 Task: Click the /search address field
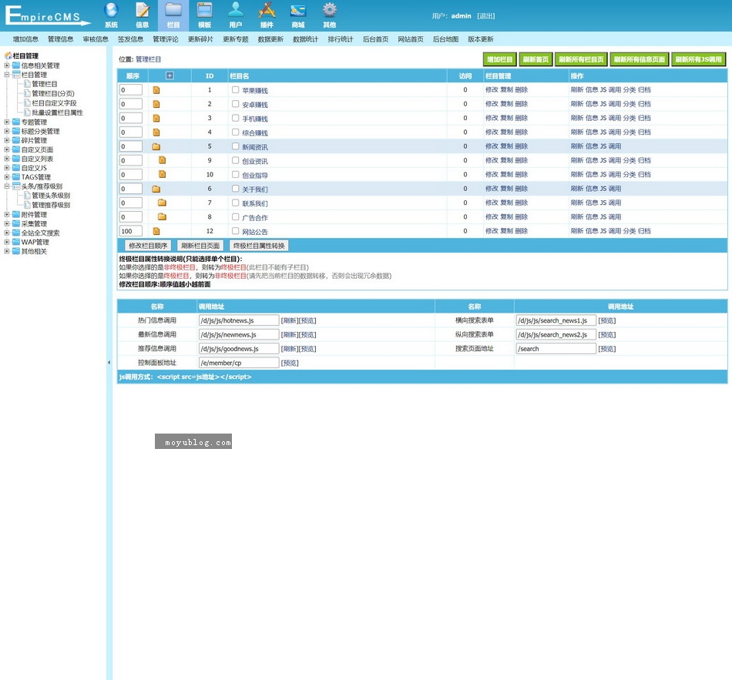[x=556, y=349]
